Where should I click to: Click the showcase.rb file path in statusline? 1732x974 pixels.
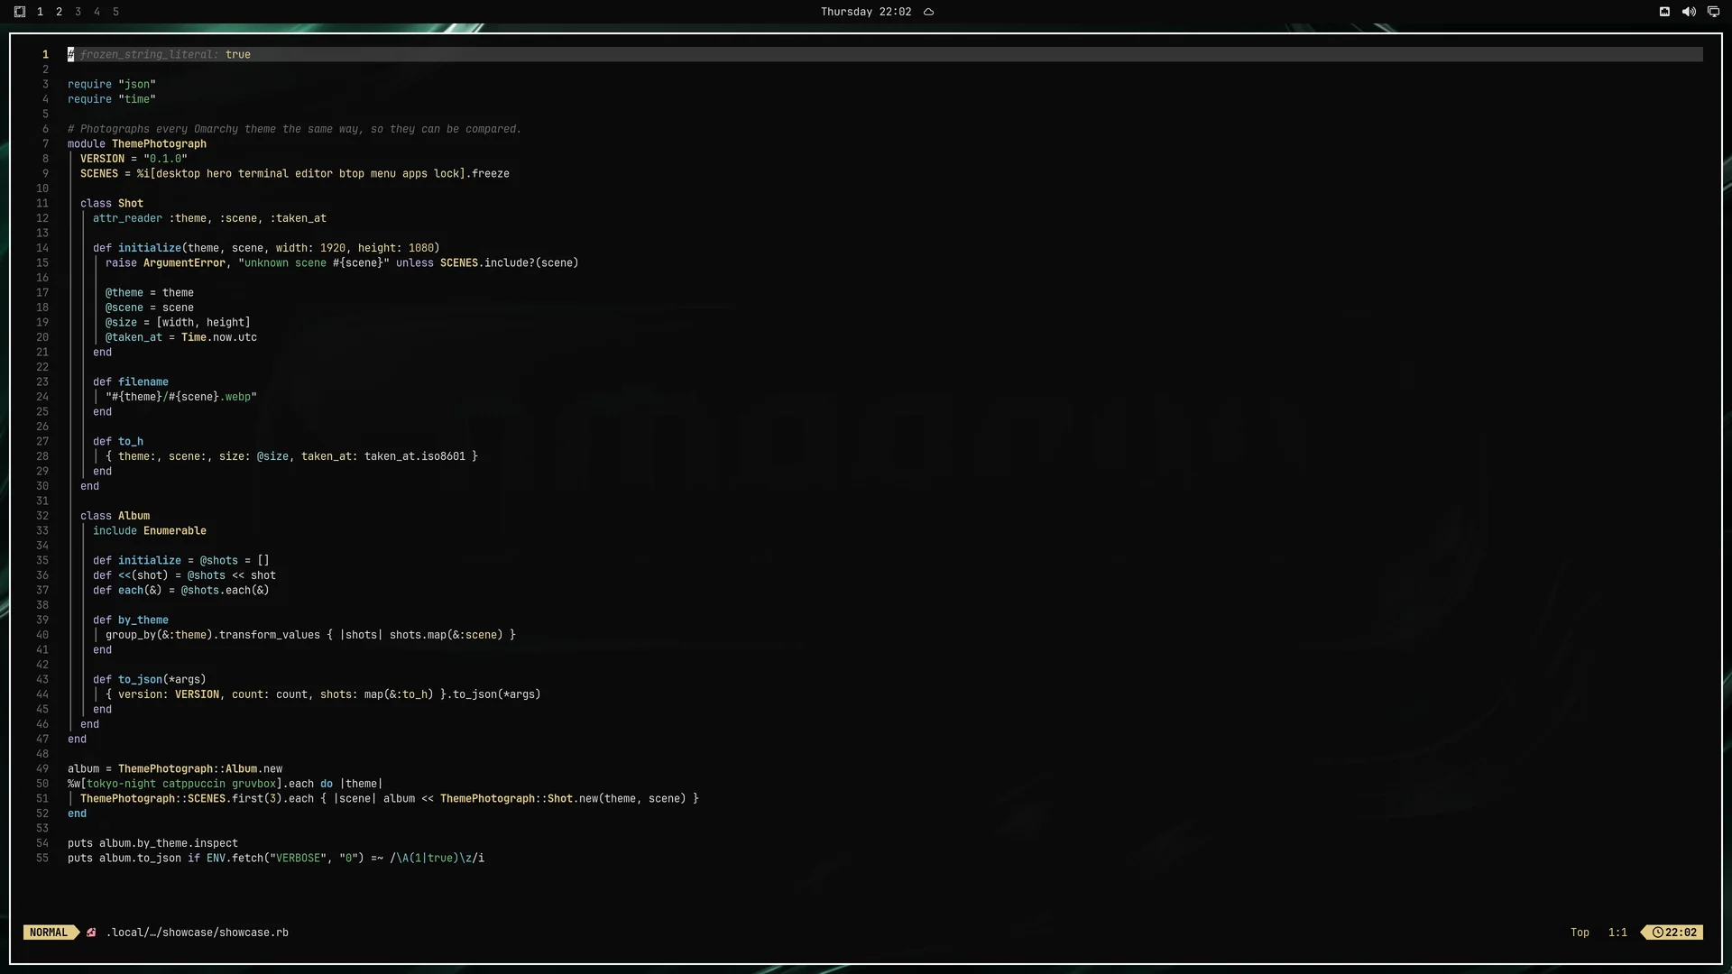(x=198, y=933)
